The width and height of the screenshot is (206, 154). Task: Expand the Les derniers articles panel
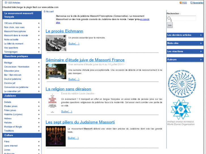[x=185, y=35]
